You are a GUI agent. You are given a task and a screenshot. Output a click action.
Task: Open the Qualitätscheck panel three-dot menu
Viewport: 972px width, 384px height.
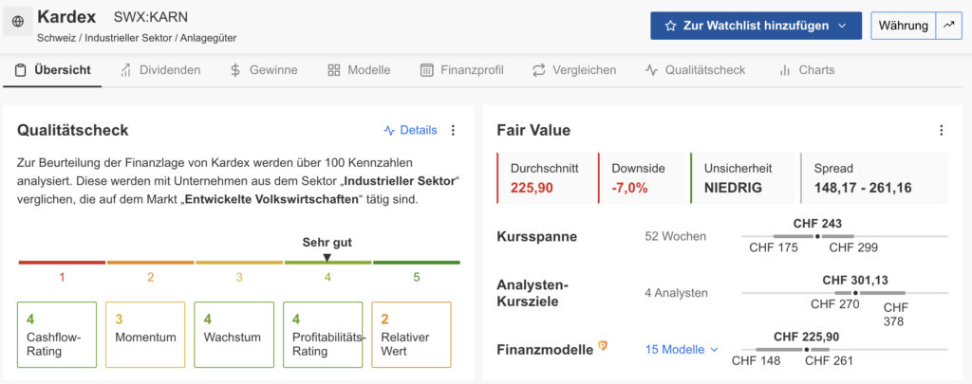[453, 131]
